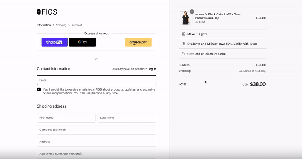302x159 pixels.
Task: Expand Gift Card or Discount Code
Action: coord(222,54)
